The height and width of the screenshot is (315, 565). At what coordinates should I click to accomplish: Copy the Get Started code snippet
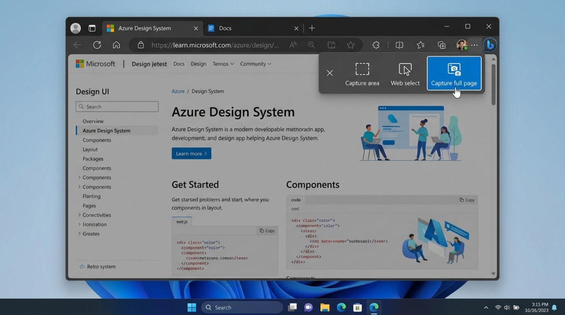(267, 230)
